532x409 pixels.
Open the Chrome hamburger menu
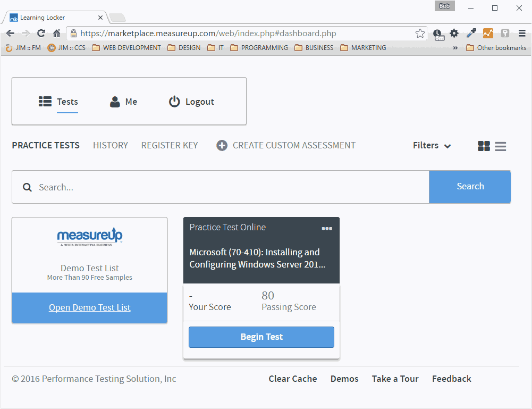(x=522, y=34)
